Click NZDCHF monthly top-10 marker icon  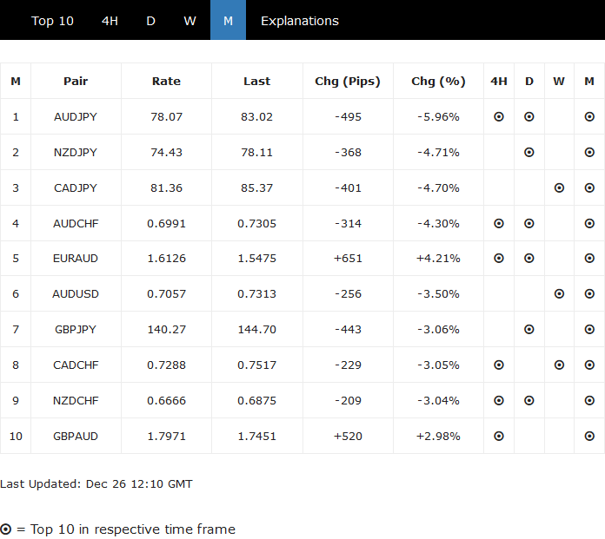pyautogui.click(x=589, y=401)
